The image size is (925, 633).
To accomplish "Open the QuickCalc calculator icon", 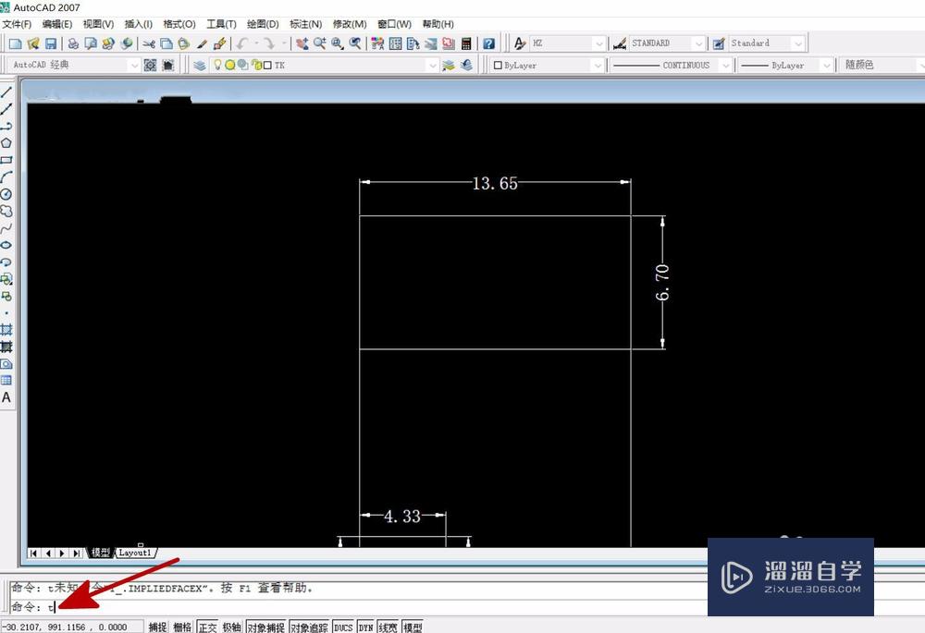I will coord(466,43).
